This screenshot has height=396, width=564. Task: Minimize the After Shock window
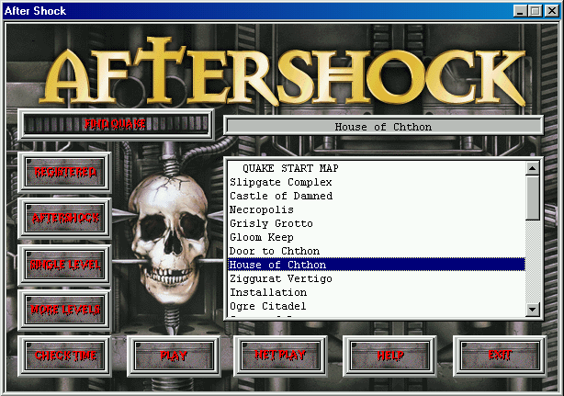[x=520, y=11]
